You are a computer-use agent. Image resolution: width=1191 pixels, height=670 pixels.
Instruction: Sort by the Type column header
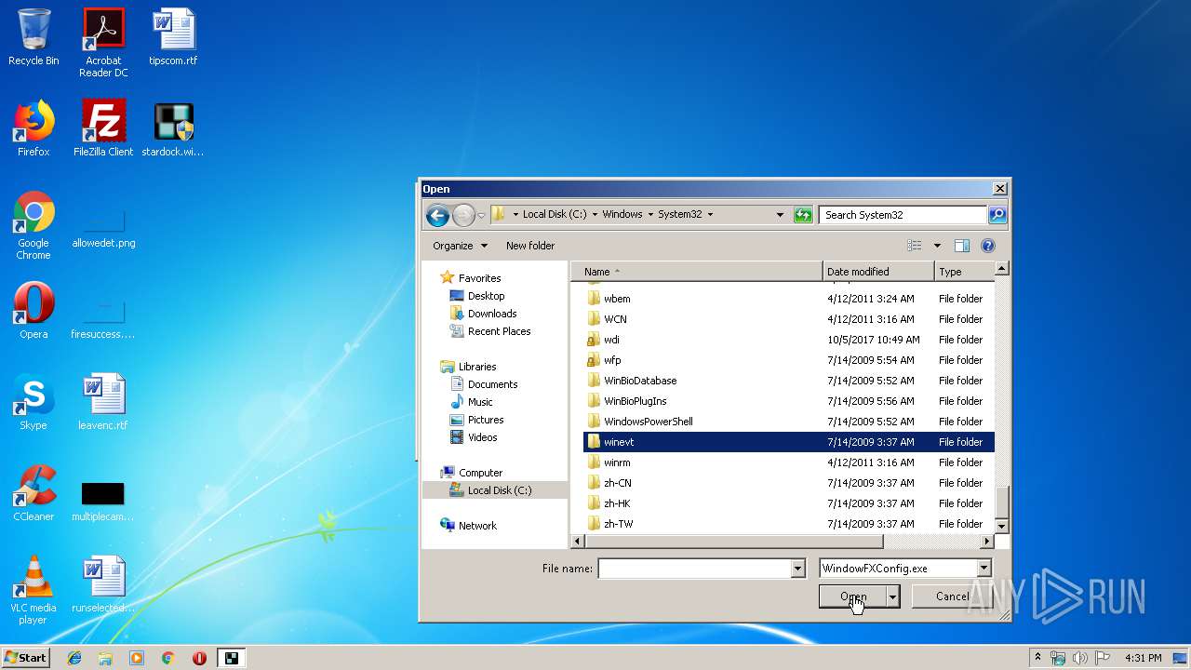pyautogui.click(x=964, y=272)
